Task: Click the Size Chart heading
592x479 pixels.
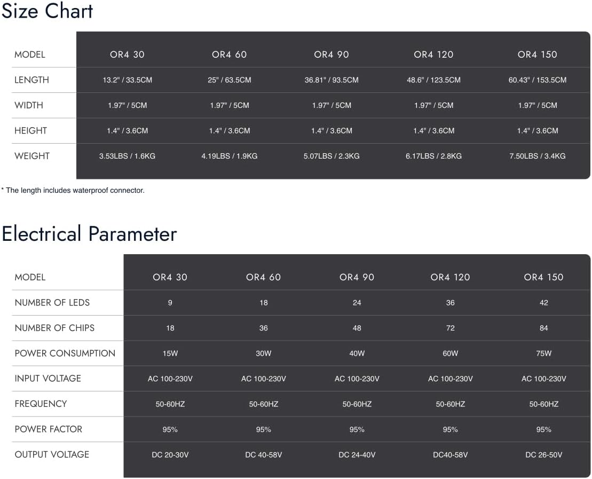Action: pos(47,11)
